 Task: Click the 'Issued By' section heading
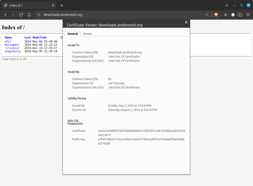[x=74, y=72]
